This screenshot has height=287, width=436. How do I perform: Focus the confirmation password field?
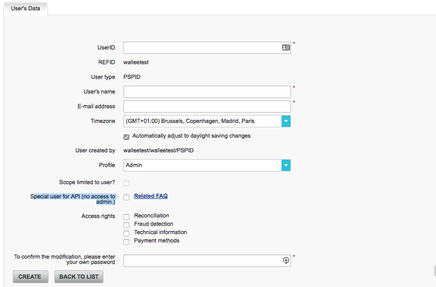pyautogui.click(x=201, y=261)
